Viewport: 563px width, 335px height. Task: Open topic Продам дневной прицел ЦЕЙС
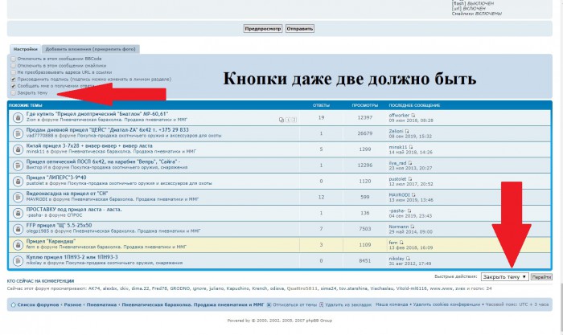(x=107, y=130)
